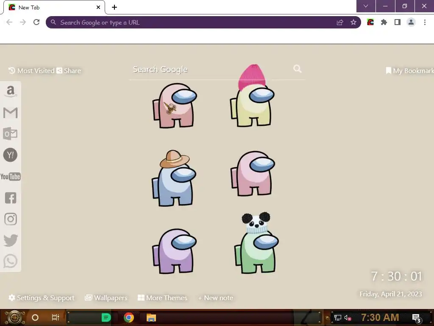Open More Themes link
Viewport: 434px width, 326px height.
[x=162, y=298]
